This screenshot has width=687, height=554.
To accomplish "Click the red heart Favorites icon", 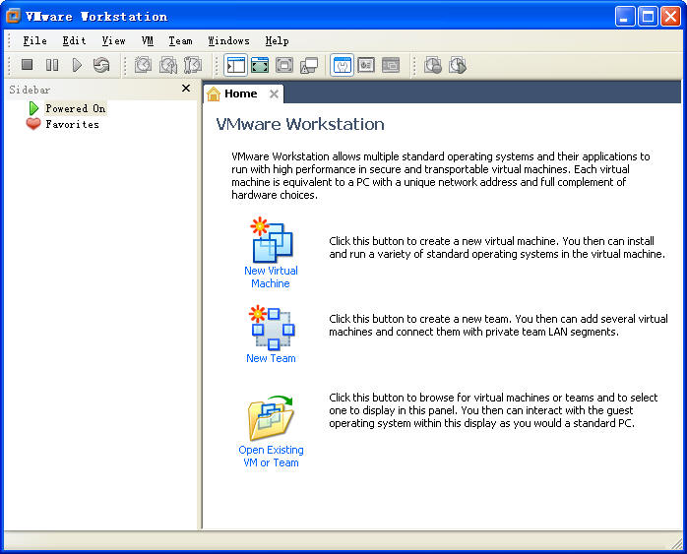I will (x=33, y=124).
